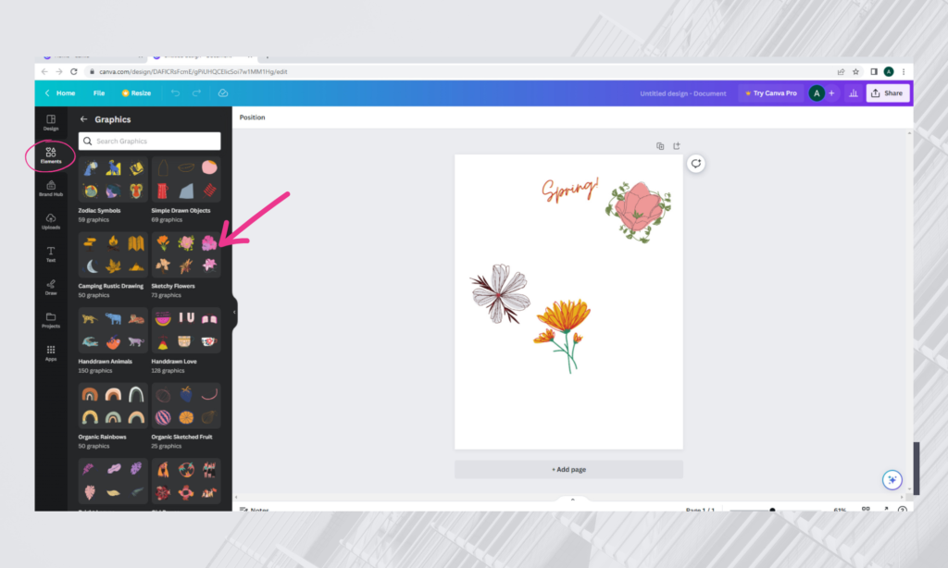This screenshot has height=568, width=948.
Task: Click the redo arrow
Action: (x=196, y=93)
